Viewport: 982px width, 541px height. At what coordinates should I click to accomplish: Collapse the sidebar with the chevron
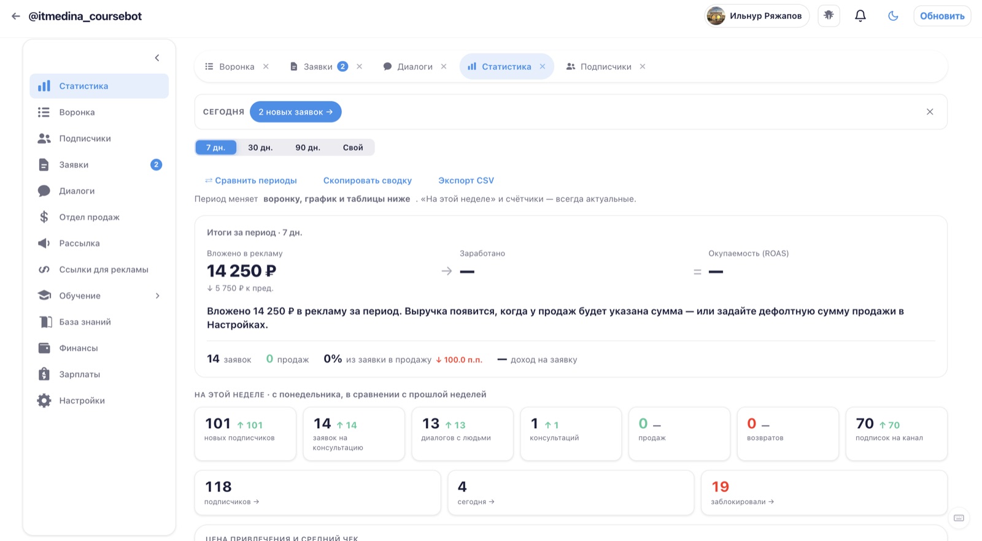[x=157, y=58]
